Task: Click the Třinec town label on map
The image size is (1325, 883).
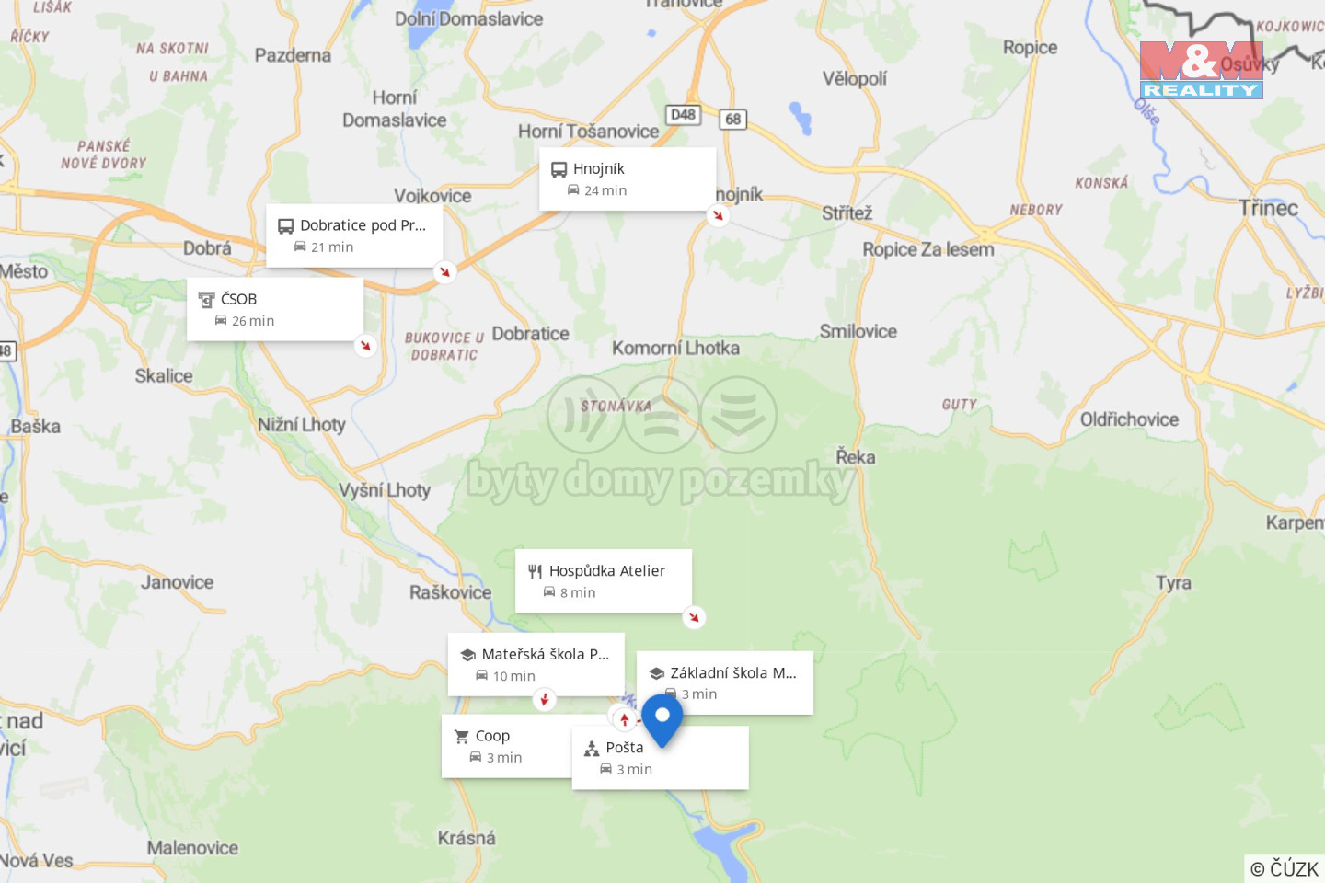Action: pos(1268,208)
